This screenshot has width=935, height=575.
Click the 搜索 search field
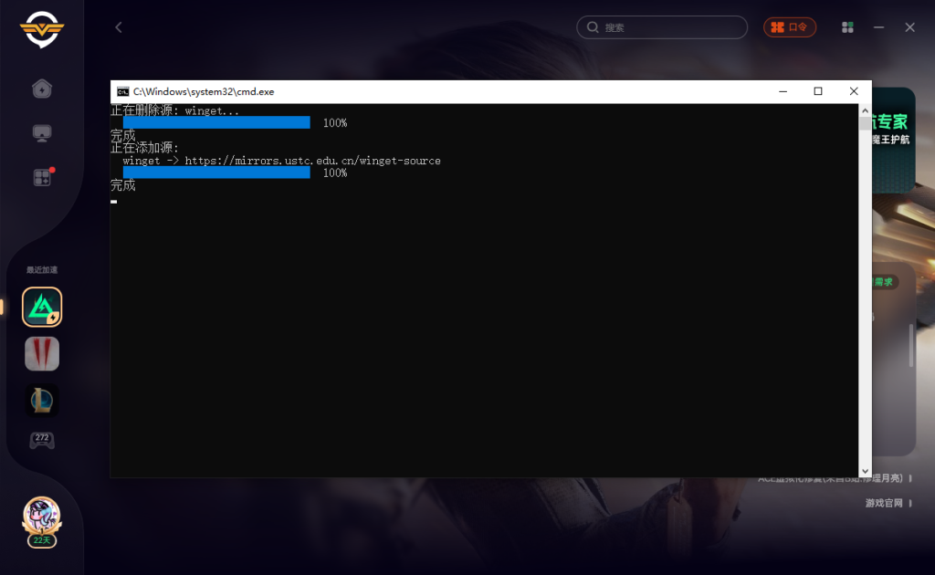(x=662, y=27)
